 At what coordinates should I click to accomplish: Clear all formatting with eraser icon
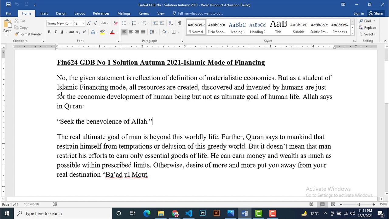click(115, 23)
